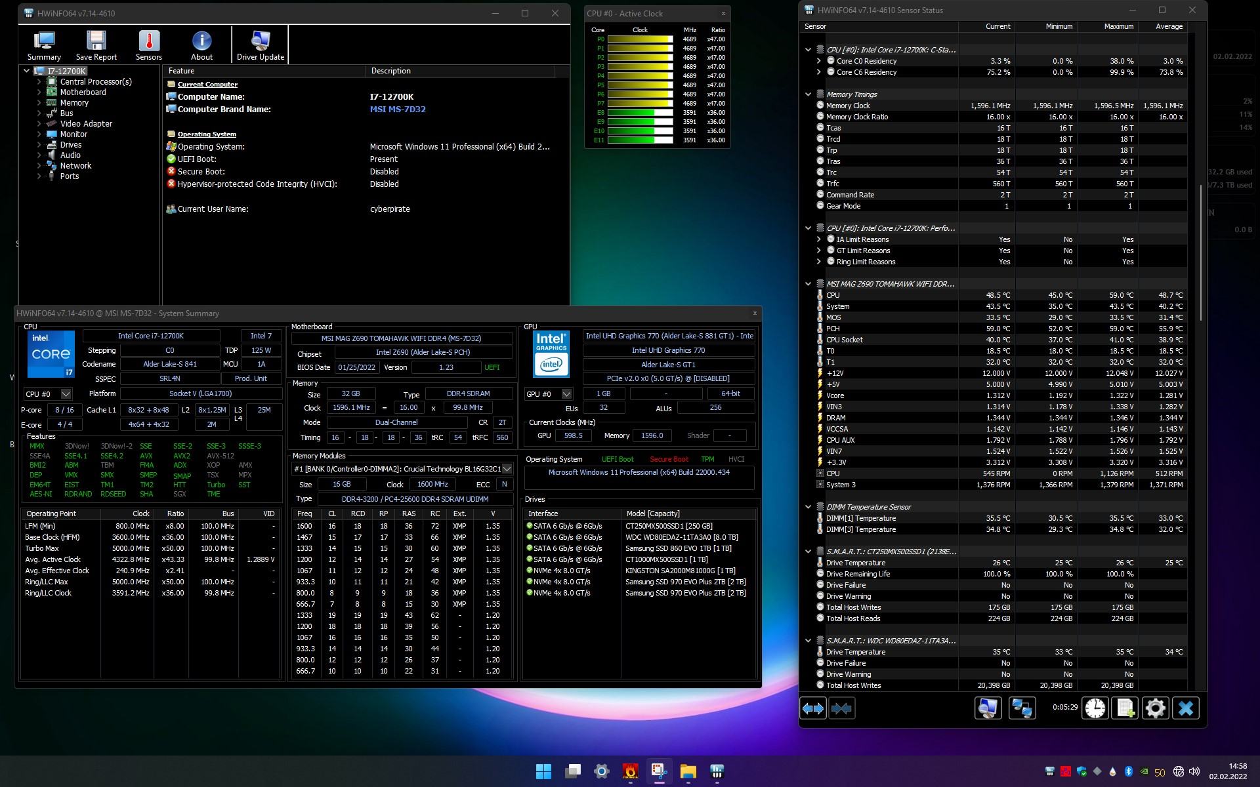Expand the Video Adapter tree node
This screenshot has width=1260, height=787.
point(39,124)
